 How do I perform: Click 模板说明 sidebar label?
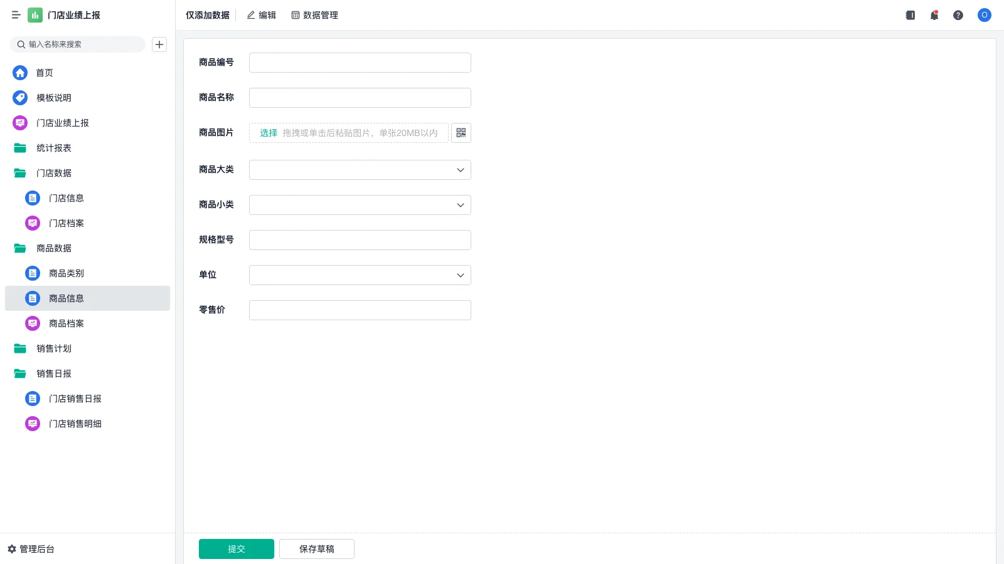54,98
